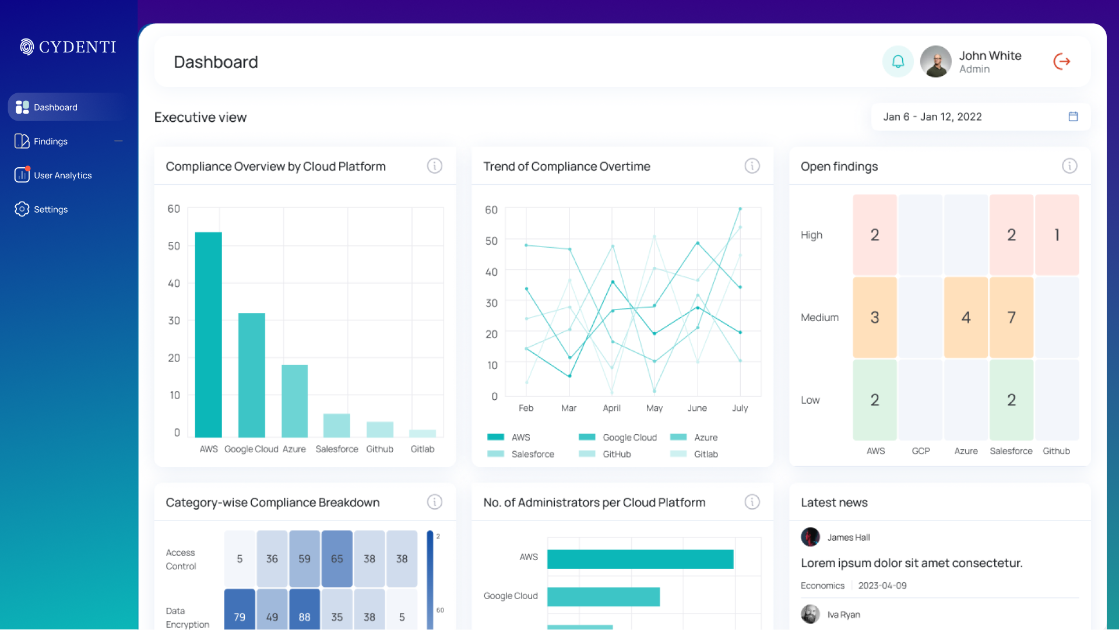Show info for Open findings card

[x=1069, y=166]
